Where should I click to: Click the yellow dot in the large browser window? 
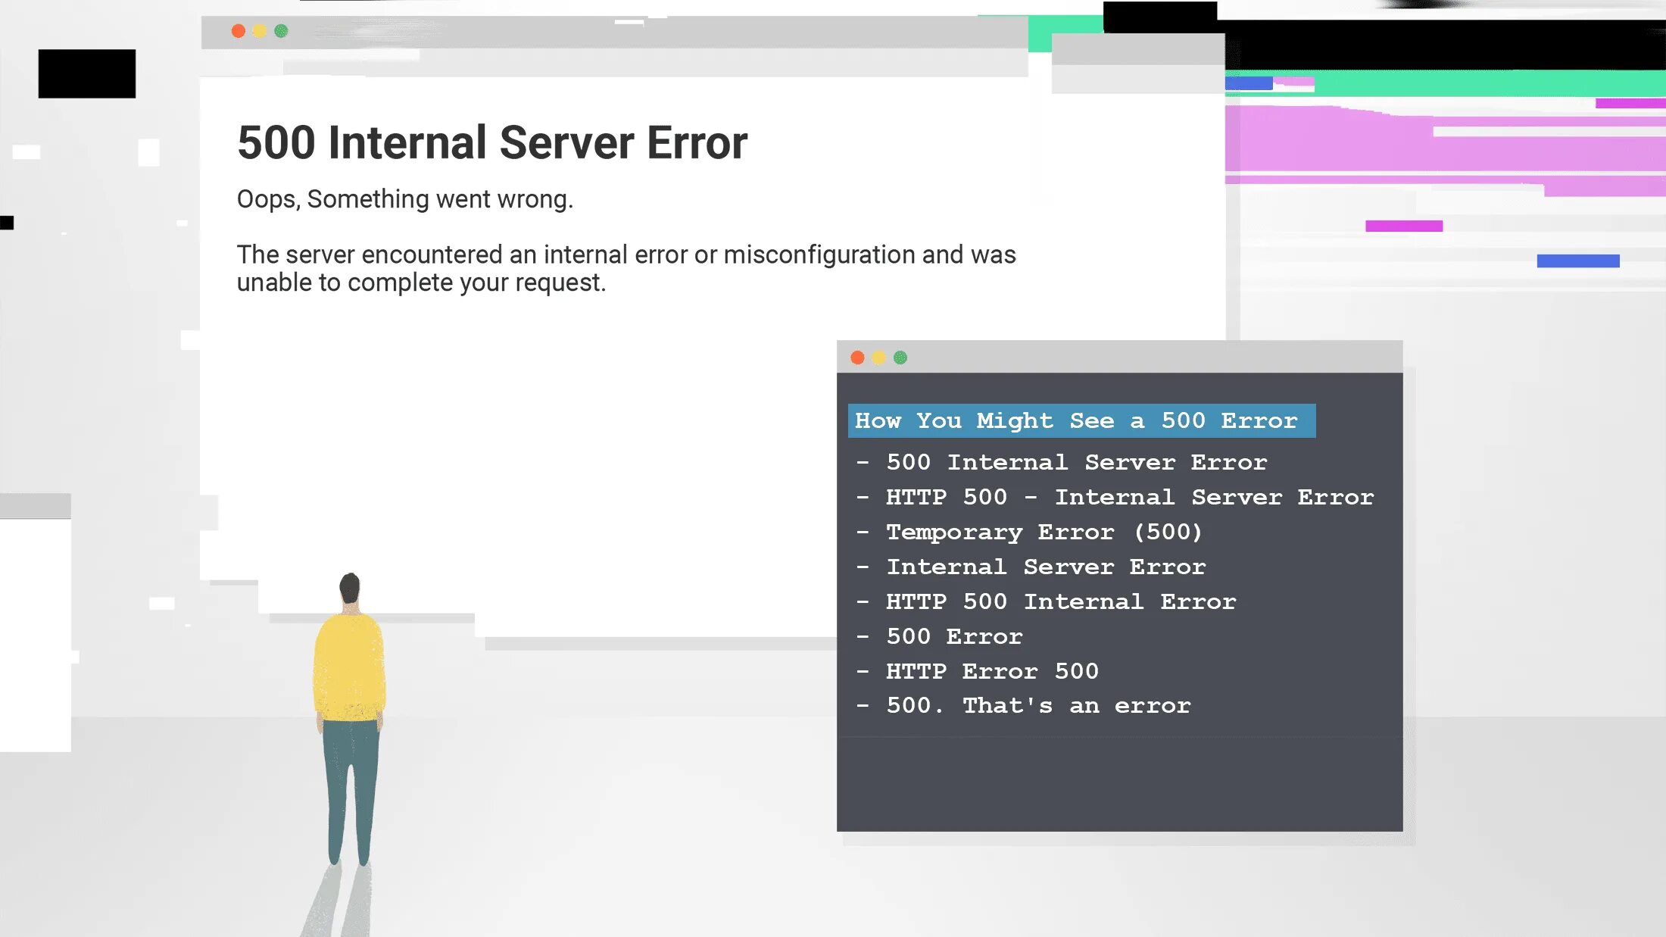(x=260, y=31)
